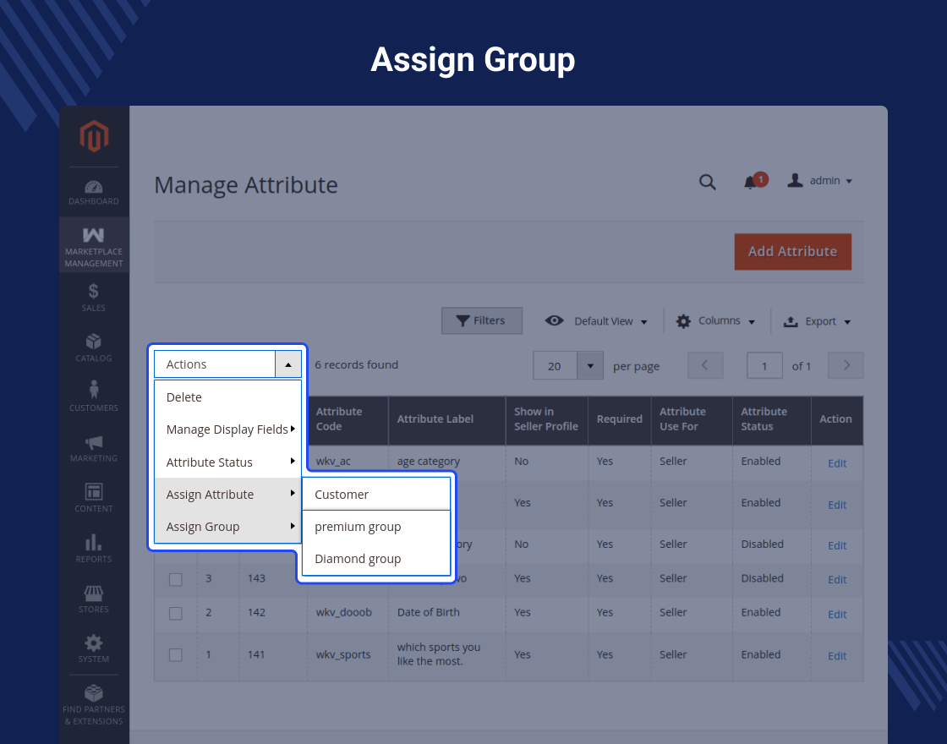Go to the next page

(x=846, y=365)
